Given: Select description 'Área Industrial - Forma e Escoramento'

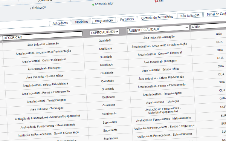Looking at the screenshot, I should (46, 93).
